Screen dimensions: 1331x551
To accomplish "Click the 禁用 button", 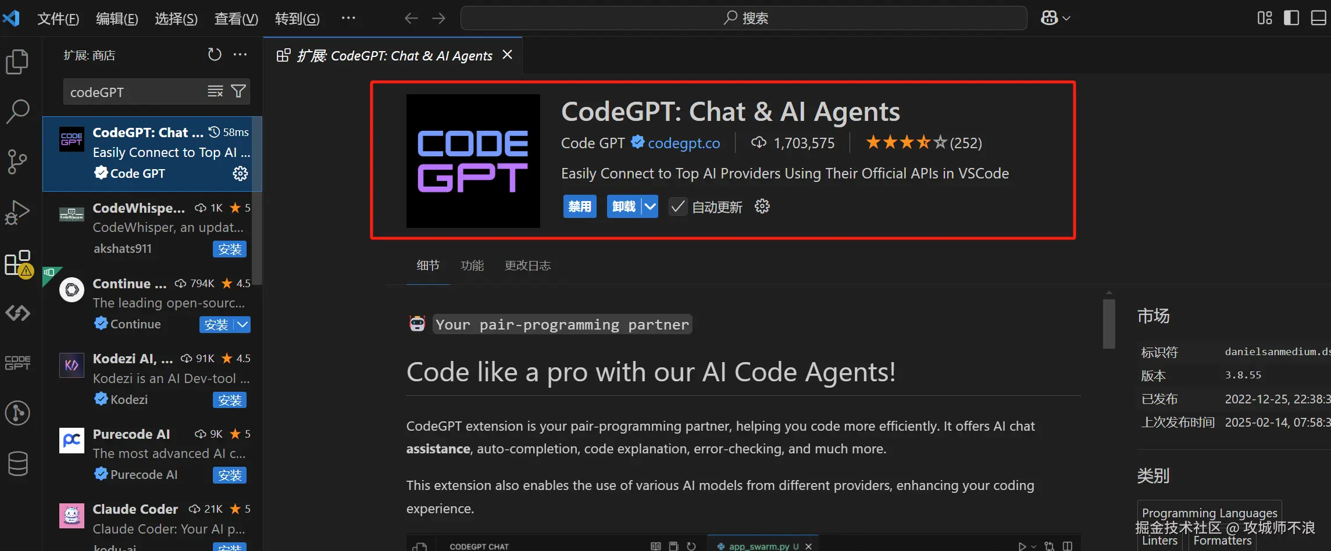I will coord(580,206).
